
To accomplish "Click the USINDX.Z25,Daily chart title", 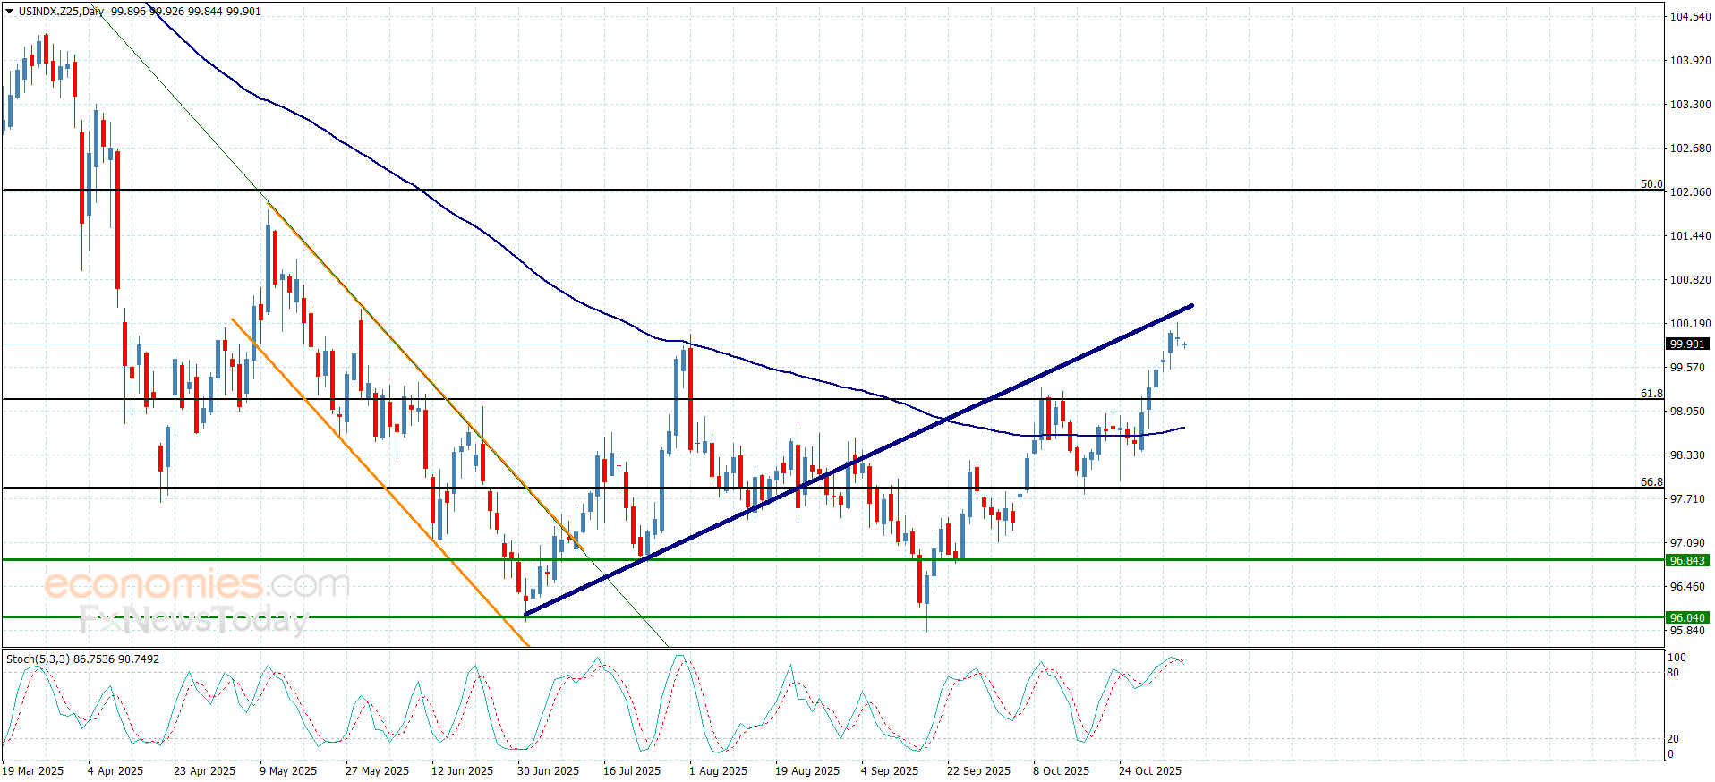I will [x=61, y=12].
